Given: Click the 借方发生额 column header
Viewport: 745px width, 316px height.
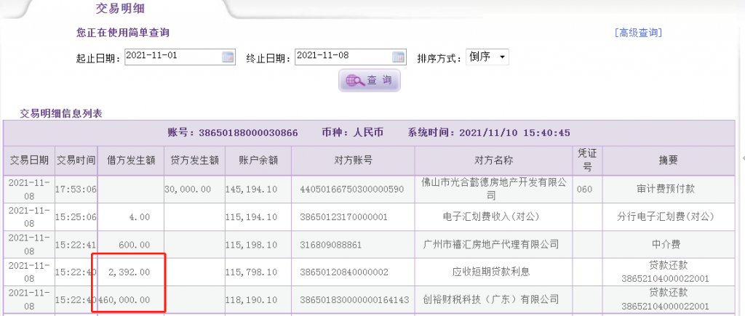Looking at the screenshot, I should click(131, 160).
